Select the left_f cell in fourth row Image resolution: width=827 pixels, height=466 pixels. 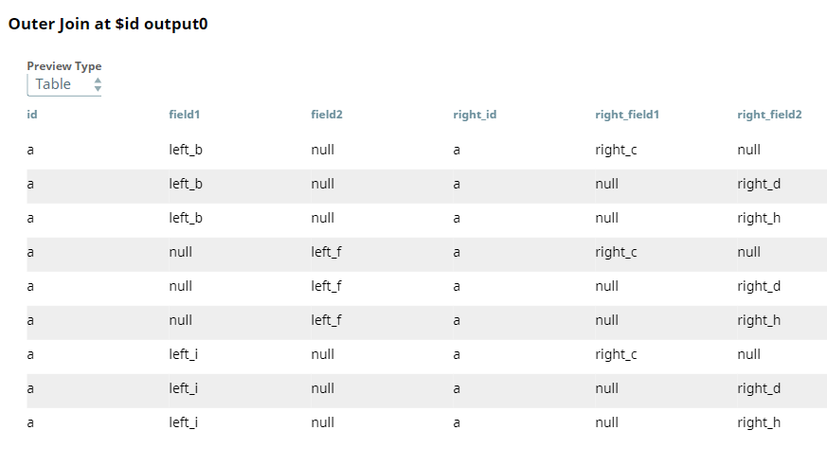[326, 252]
